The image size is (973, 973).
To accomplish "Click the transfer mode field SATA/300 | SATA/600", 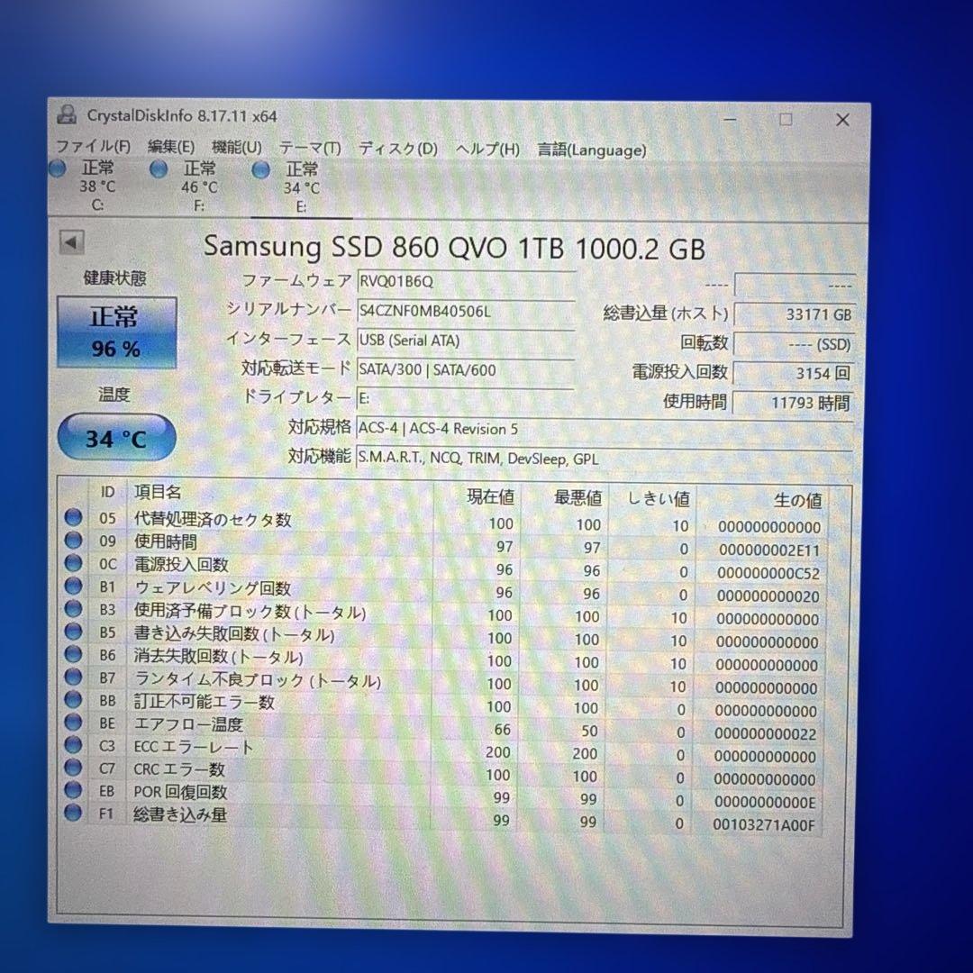I will click(x=466, y=370).
